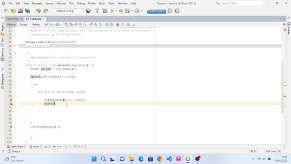Open the Refactor menu
The height and width of the screenshot is (164, 291).
pyautogui.click(x=61, y=3)
